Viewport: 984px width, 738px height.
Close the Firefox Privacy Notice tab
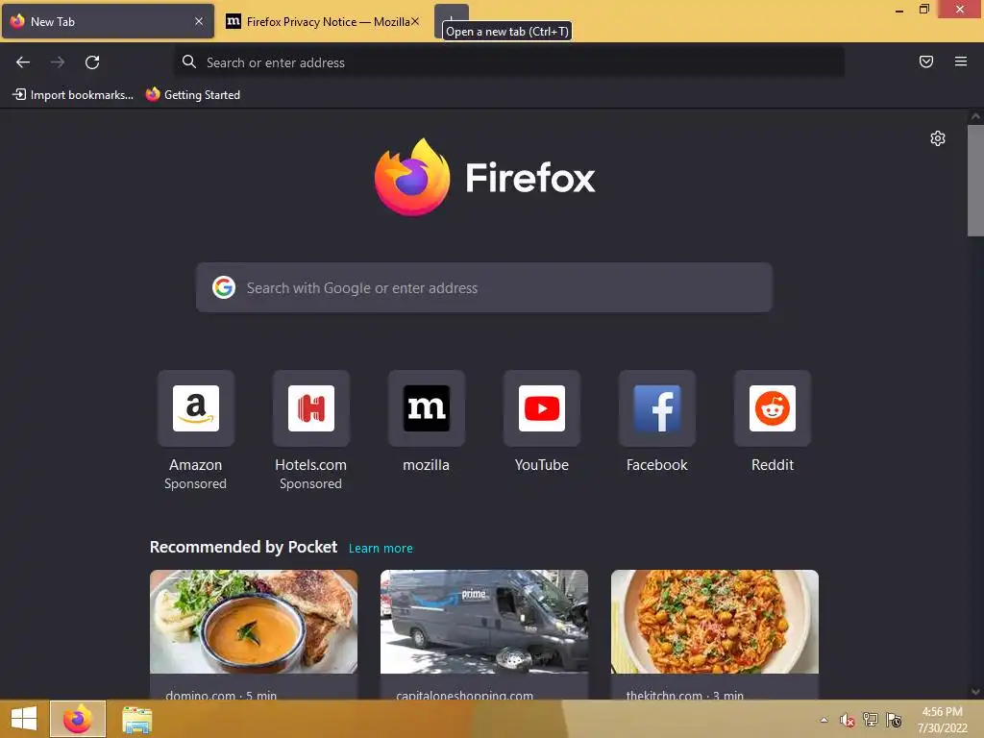click(x=415, y=21)
